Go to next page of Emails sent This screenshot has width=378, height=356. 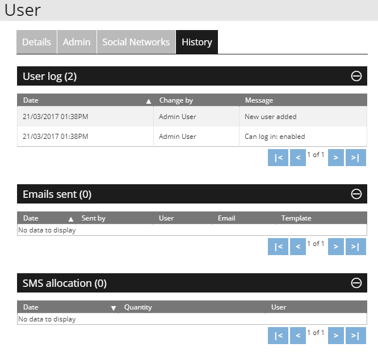click(x=336, y=247)
